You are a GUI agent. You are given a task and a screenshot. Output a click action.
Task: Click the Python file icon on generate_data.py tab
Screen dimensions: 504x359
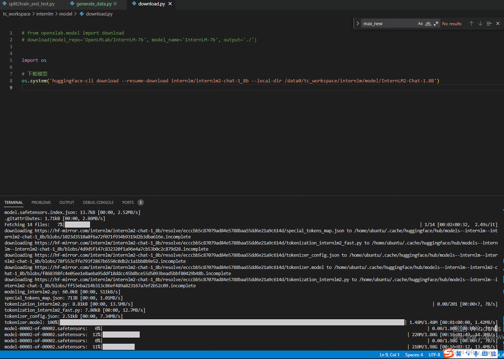pos(73,4)
